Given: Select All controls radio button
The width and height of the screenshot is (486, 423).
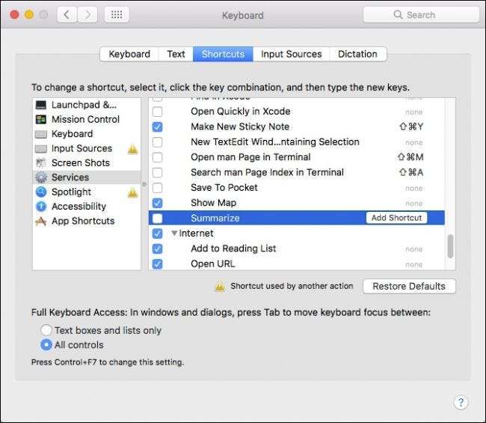Looking at the screenshot, I should (46, 345).
